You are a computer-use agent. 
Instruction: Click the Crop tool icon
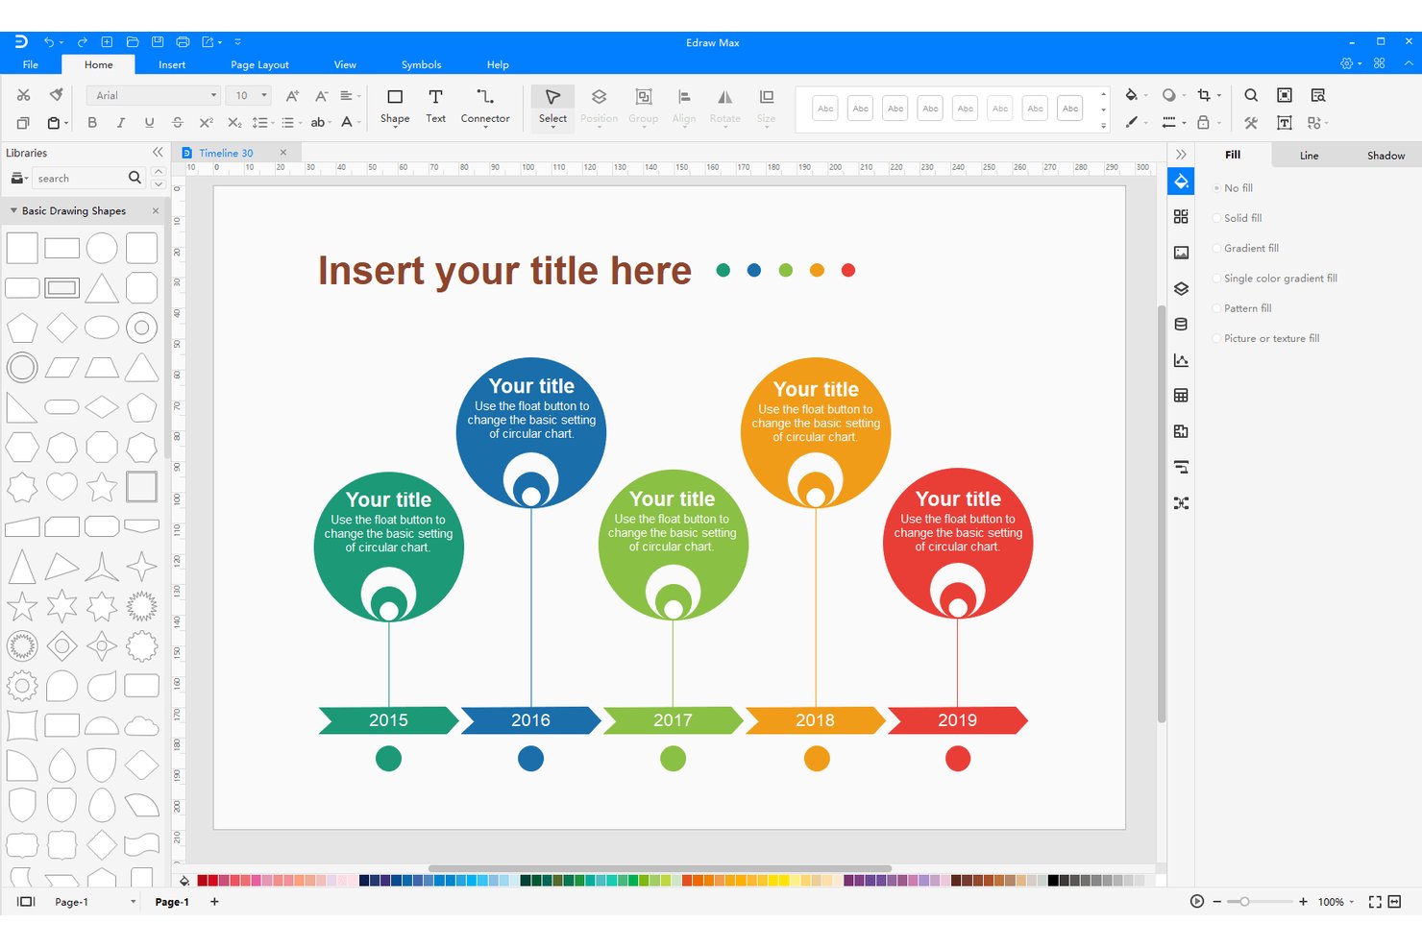(1204, 95)
